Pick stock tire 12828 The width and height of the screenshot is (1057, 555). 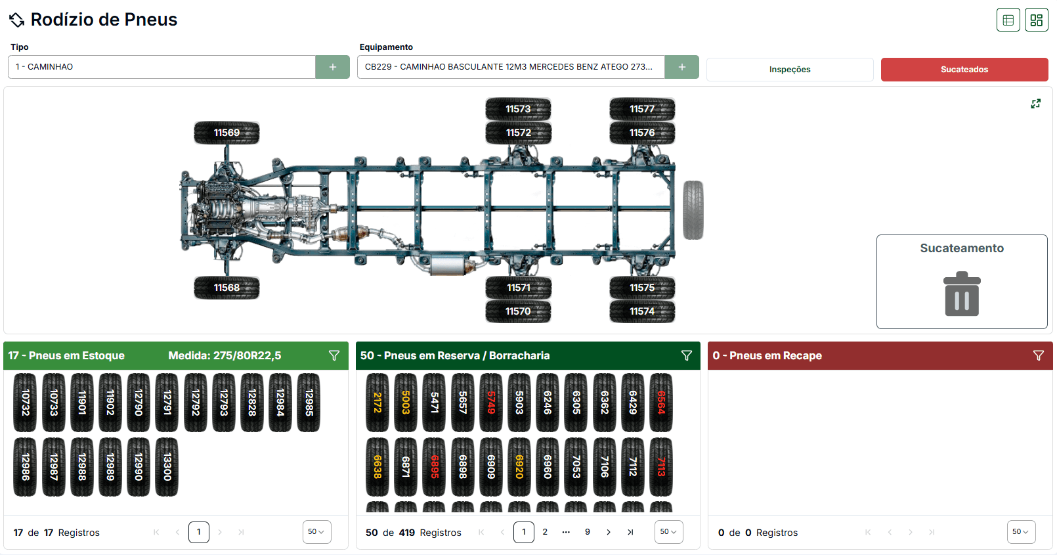(x=252, y=403)
